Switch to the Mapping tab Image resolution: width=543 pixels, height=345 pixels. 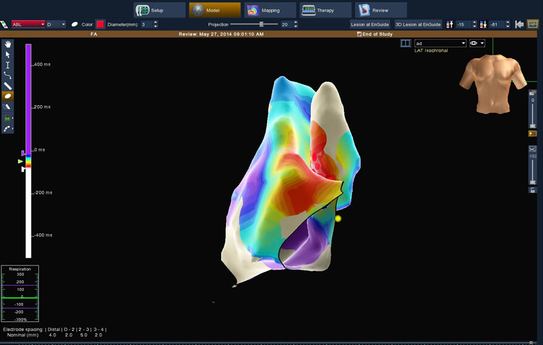(270, 10)
